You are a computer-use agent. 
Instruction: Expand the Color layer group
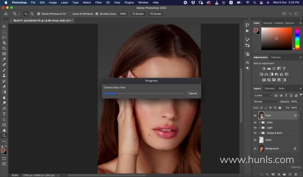259,122
